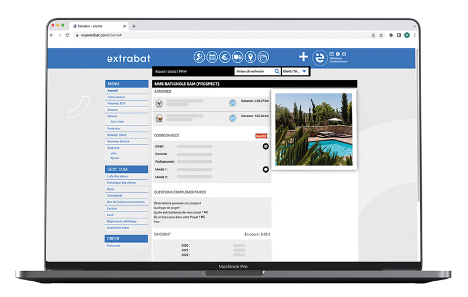Screen dimensions: 468x297
Task: Open Ajouter under Courriers
Action: tap(115, 158)
